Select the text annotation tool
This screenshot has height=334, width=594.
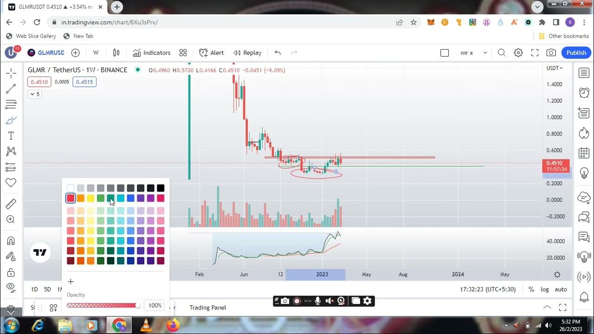[x=11, y=136]
